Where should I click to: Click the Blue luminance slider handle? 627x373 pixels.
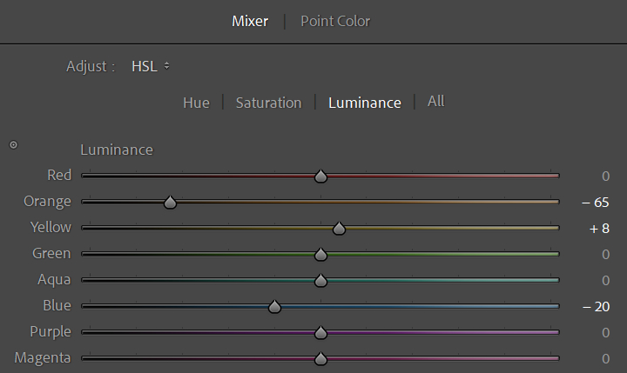(x=274, y=306)
